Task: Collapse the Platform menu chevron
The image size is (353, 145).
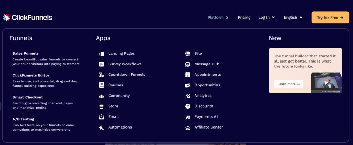Action: click(x=227, y=18)
